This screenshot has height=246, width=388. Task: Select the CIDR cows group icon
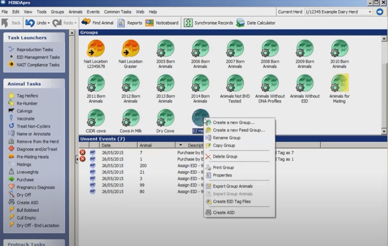tap(96, 118)
